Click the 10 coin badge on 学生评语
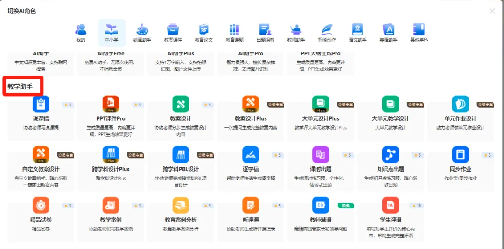Image resolution: width=504 pixels, height=249 pixels. (416, 206)
